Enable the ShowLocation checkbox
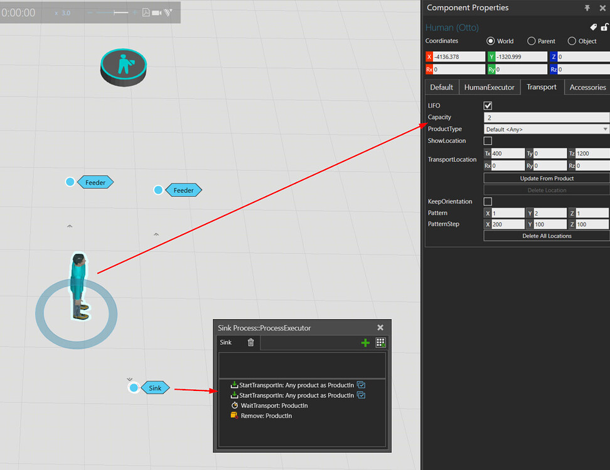The image size is (610, 470). click(x=488, y=140)
